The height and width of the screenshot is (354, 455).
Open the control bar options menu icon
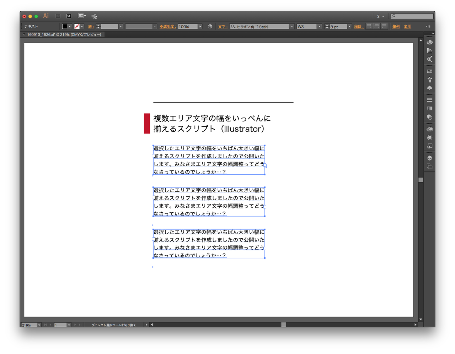coord(428,26)
